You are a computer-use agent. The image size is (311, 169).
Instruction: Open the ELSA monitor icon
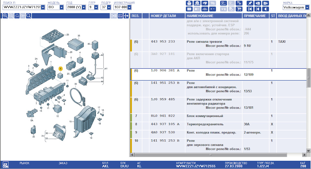tap(223, 3)
